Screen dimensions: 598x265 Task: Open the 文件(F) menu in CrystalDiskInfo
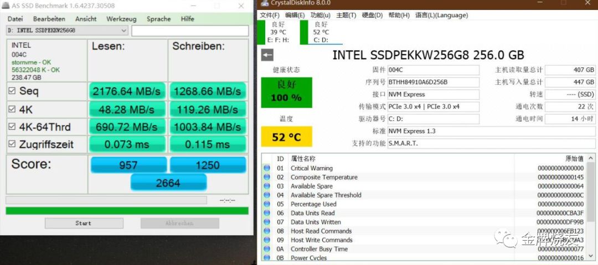pos(270,15)
